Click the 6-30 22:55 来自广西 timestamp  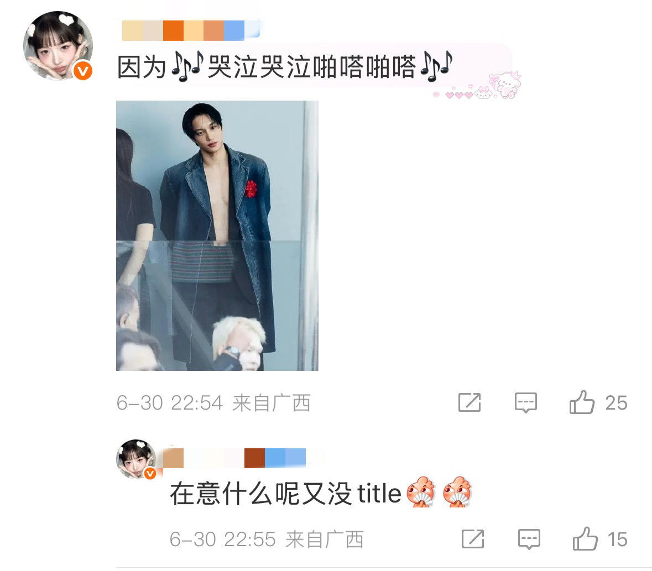pyautogui.click(x=266, y=539)
